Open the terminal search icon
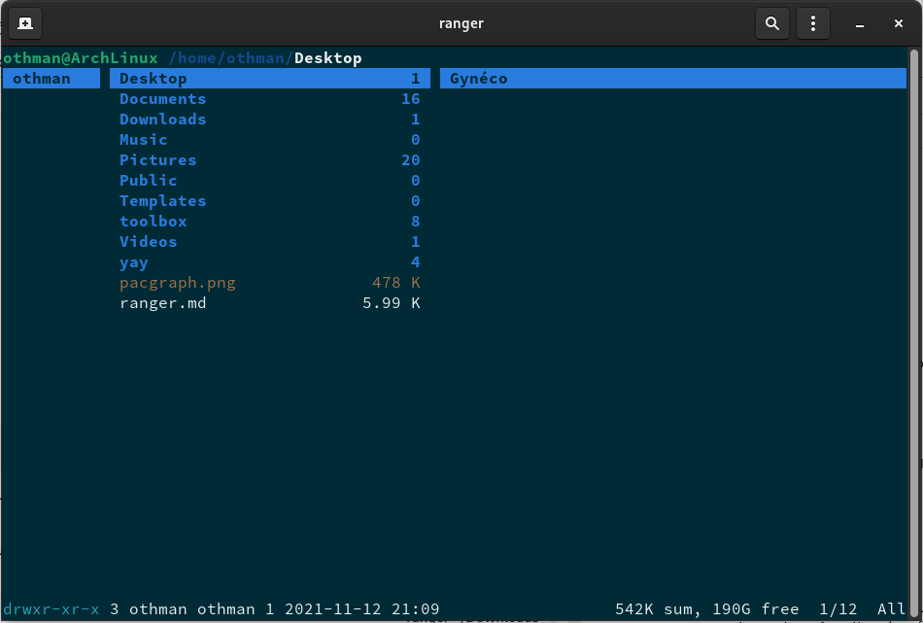 click(772, 23)
